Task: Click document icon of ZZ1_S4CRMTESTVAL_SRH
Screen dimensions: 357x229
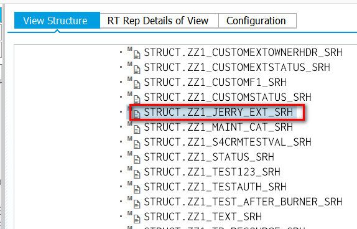Action: [137, 144]
